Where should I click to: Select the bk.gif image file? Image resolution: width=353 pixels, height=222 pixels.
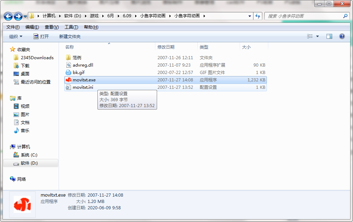[x=79, y=73]
